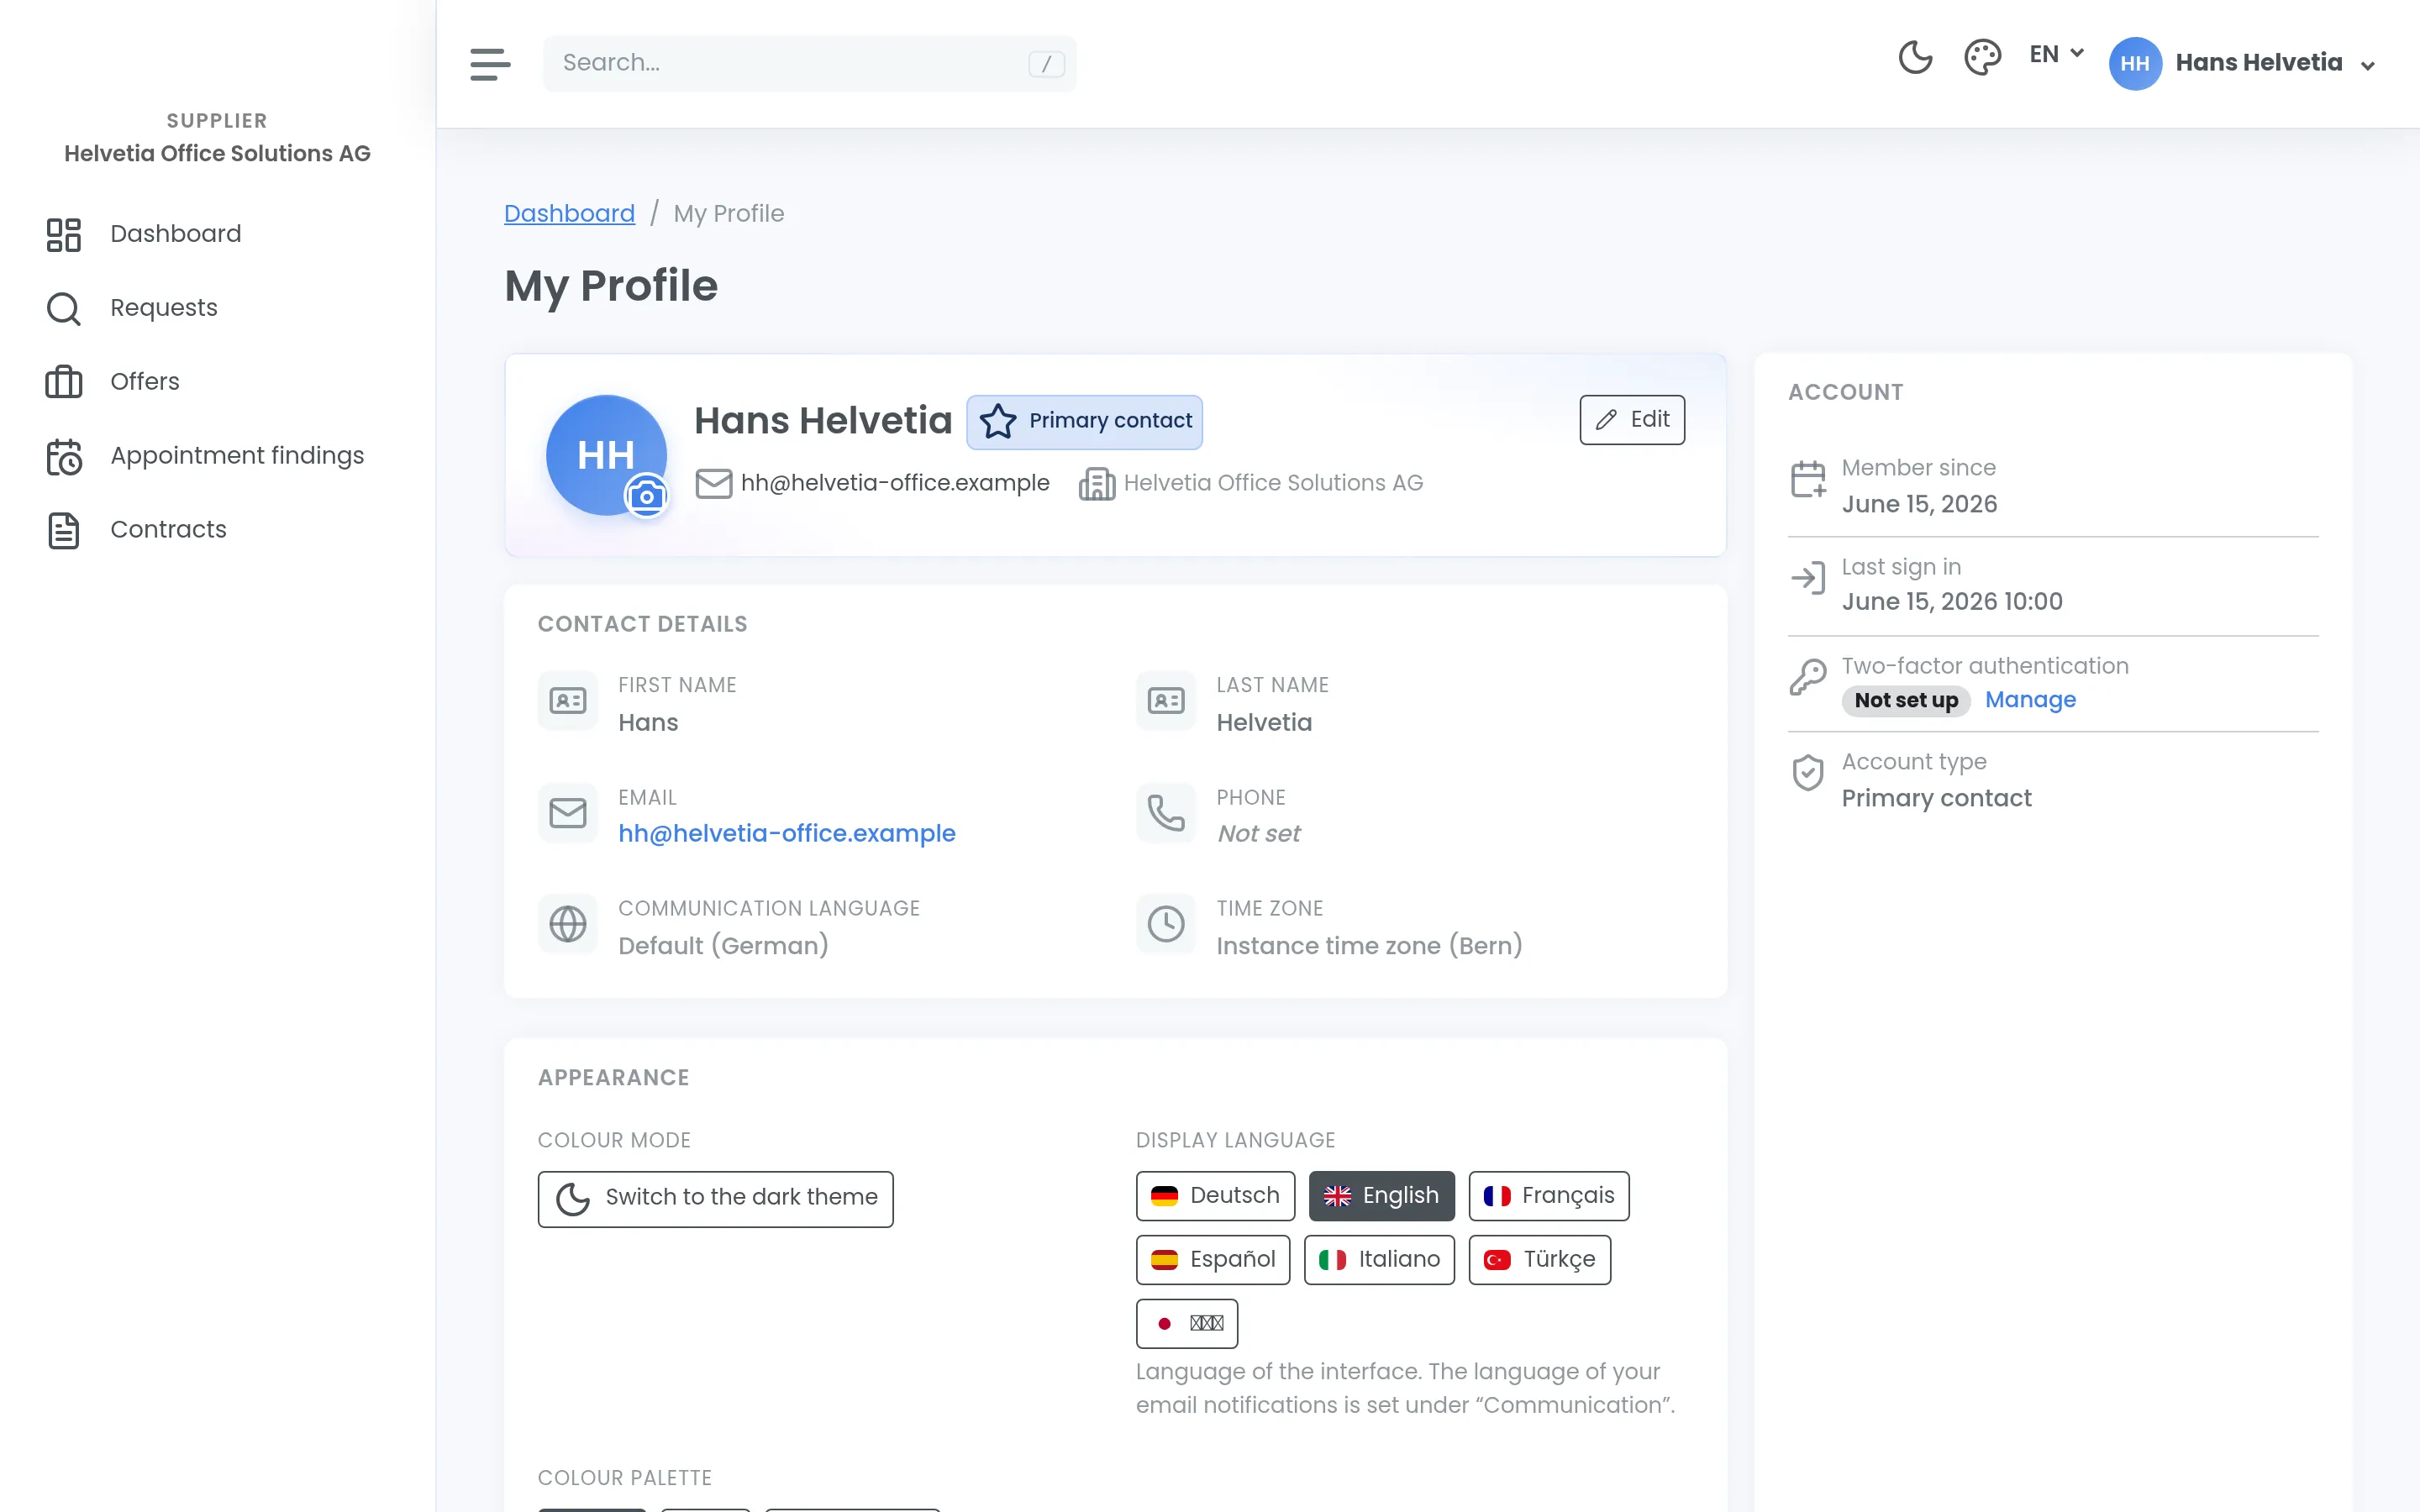Expand the Hans Helvetia user menu

pyautogui.click(x=2243, y=63)
